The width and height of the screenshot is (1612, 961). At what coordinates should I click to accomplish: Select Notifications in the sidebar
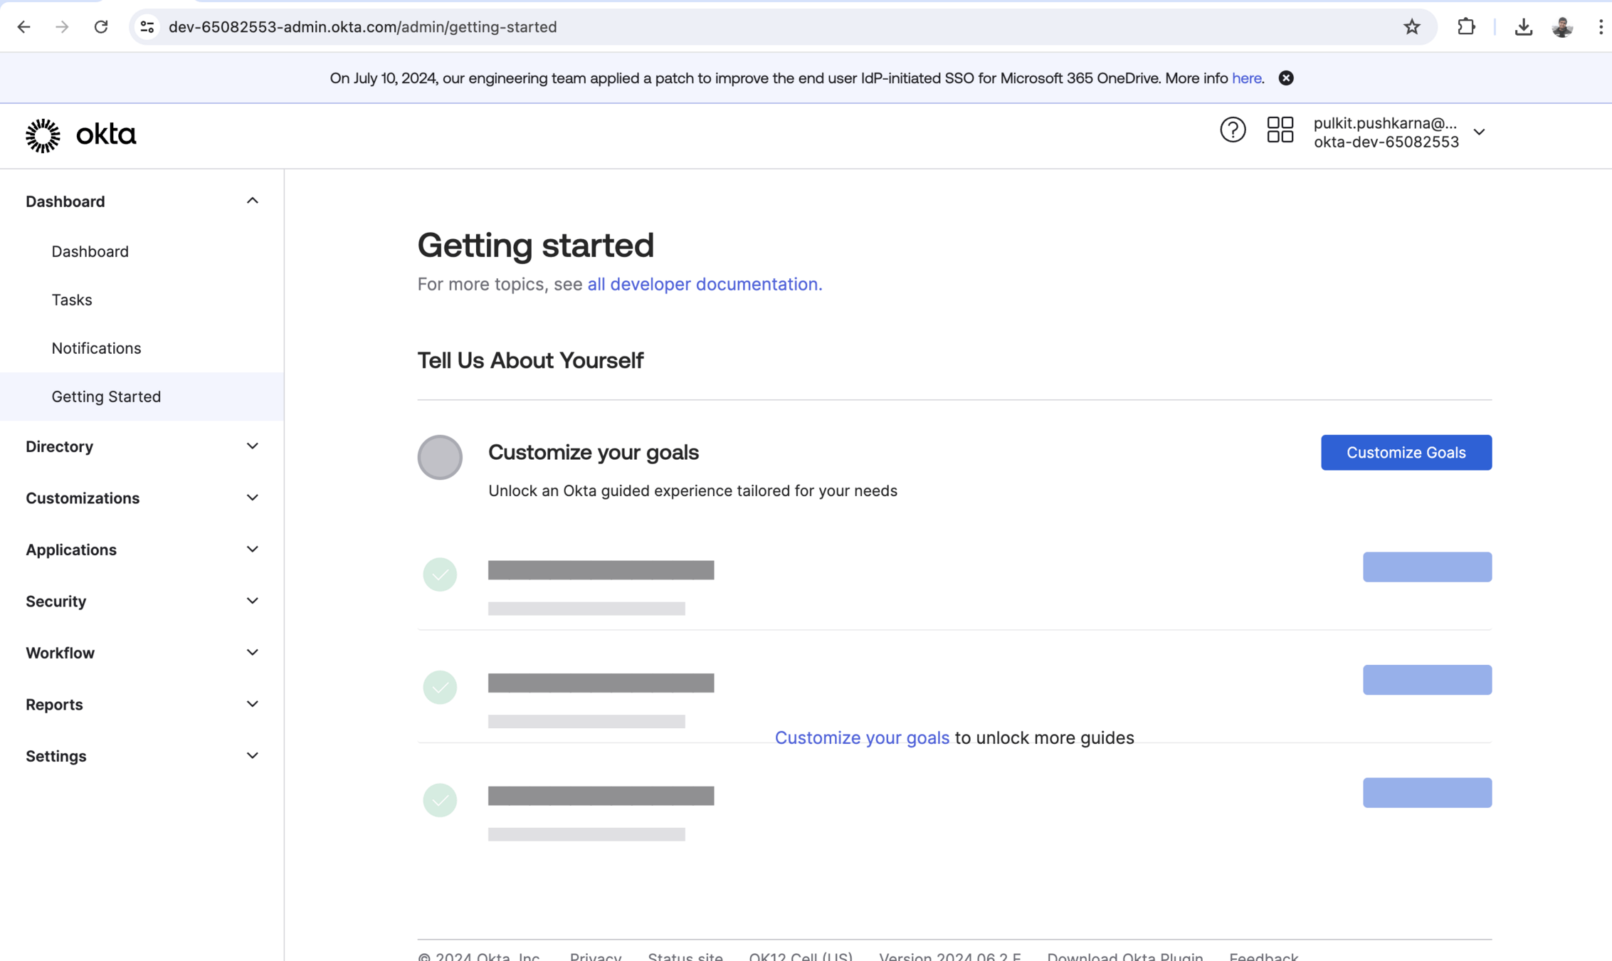tap(96, 348)
